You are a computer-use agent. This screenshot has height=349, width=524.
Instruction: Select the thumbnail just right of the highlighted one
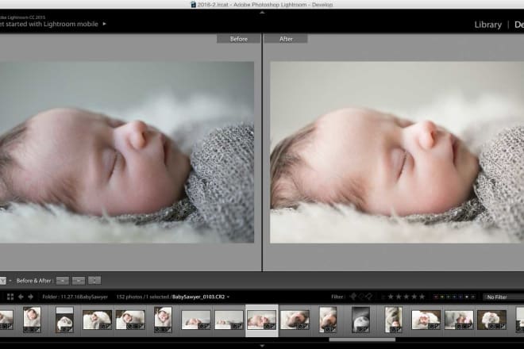click(x=295, y=320)
